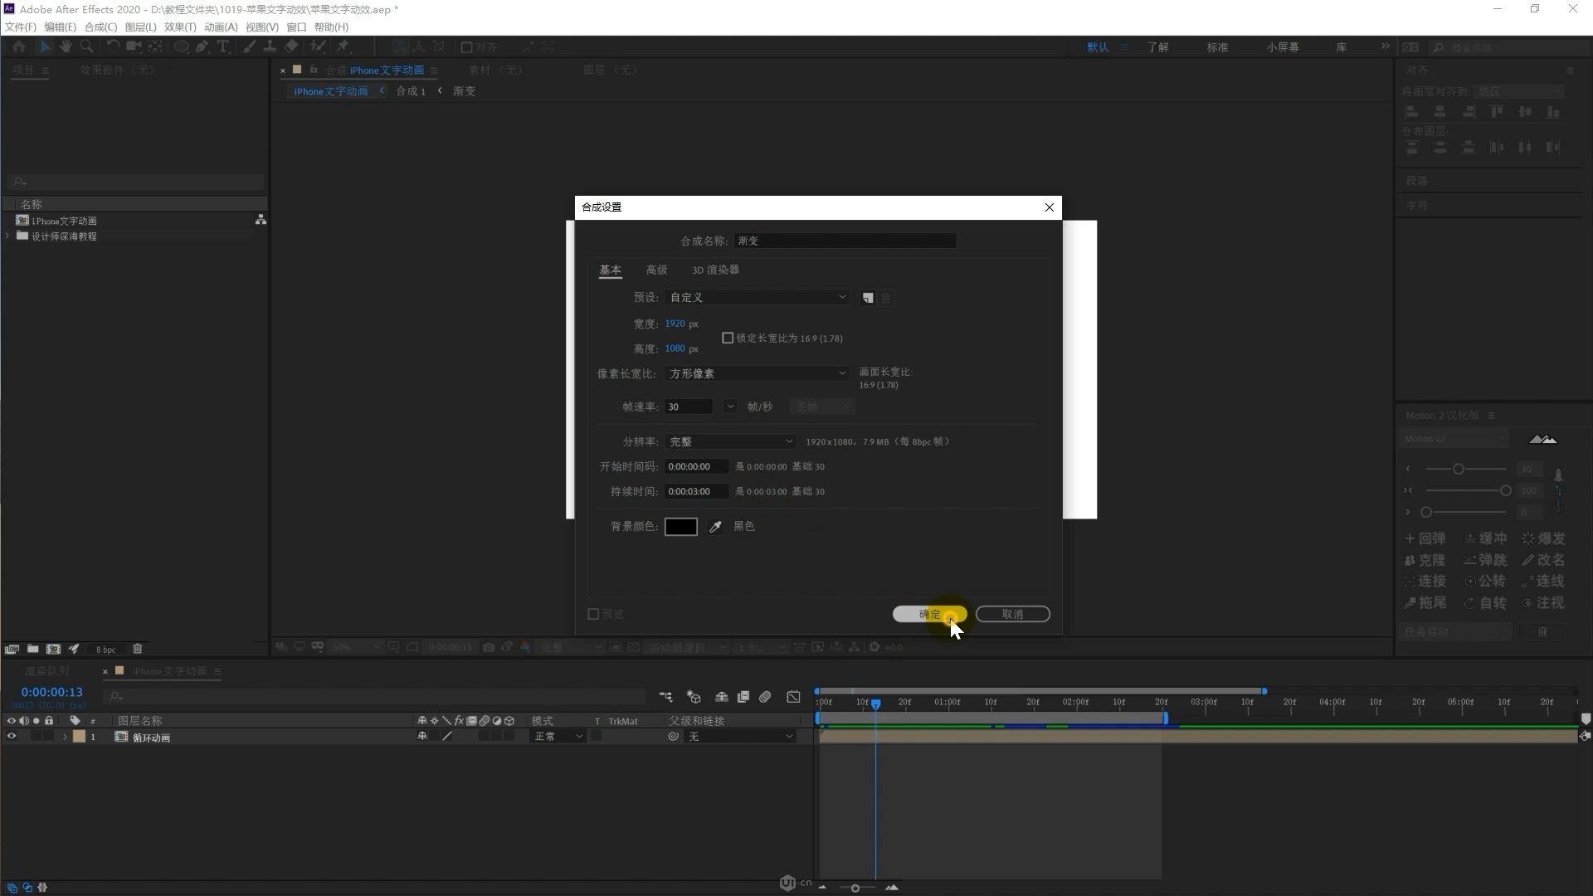Click the black background color swatch

680,527
